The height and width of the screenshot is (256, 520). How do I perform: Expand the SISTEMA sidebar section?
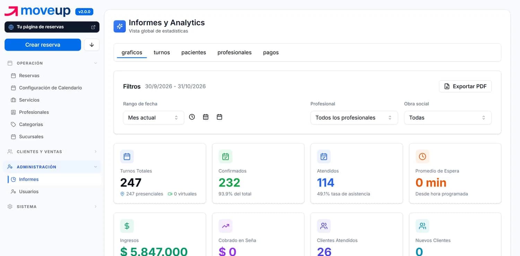[x=52, y=207]
